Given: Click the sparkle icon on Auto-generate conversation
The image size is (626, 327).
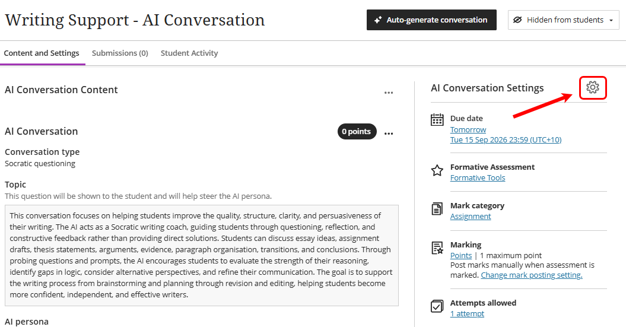Looking at the screenshot, I should [377, 20].
